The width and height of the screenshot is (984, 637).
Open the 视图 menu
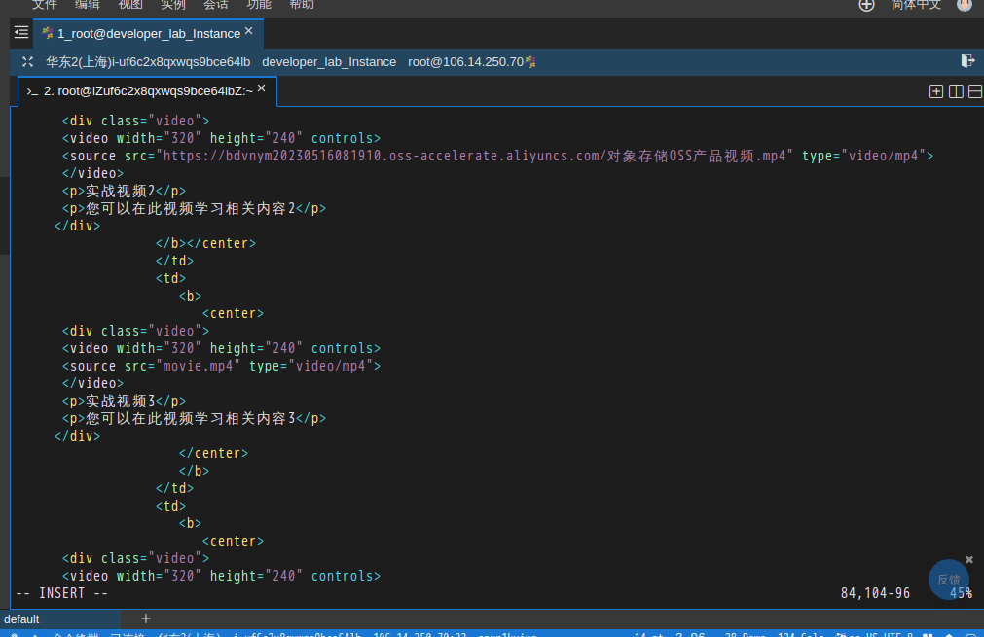[130, 5]
